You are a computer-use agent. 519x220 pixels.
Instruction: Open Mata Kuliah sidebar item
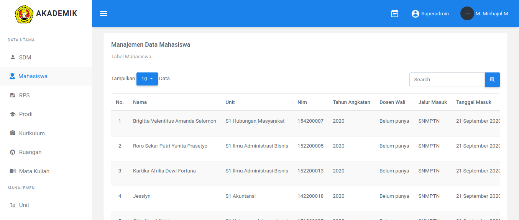point(46,171)
